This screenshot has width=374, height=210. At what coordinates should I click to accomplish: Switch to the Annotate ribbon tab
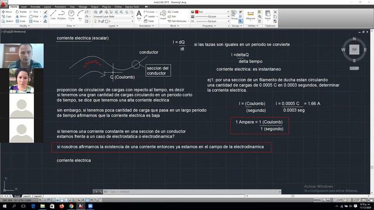pos(35,7)
